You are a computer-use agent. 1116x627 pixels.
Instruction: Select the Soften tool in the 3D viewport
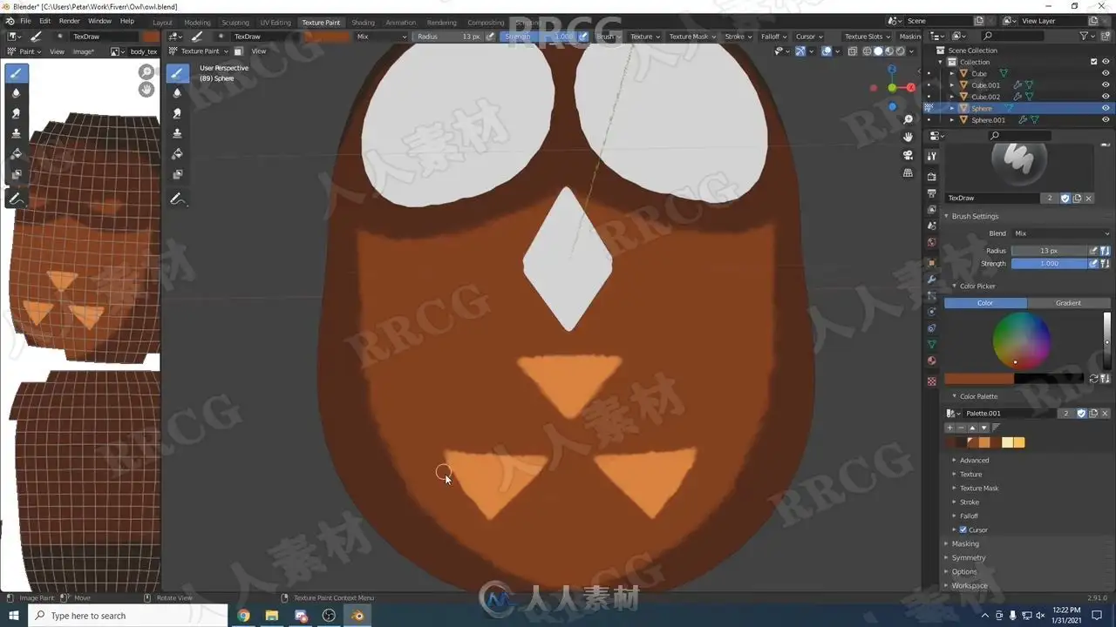pos(178,93)
